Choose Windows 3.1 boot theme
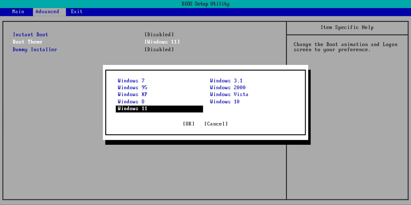 click(226, 81)
